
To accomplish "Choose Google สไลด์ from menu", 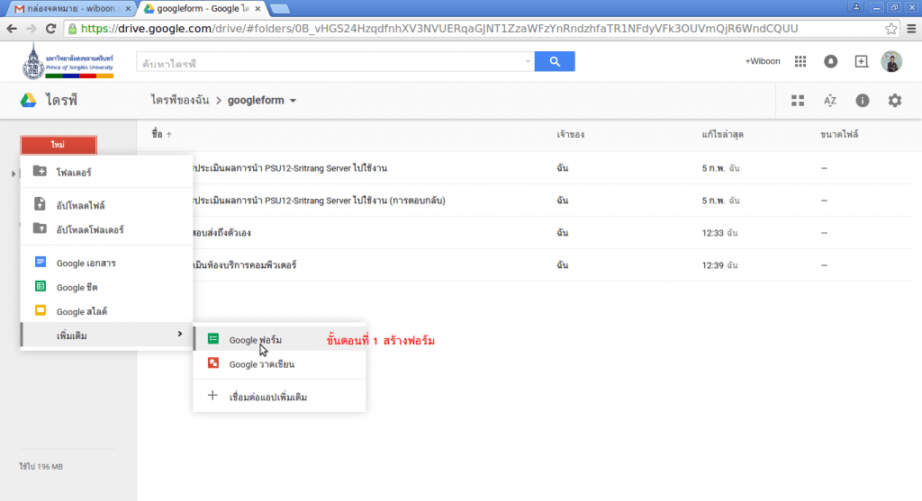I will [x=106, y=311].
